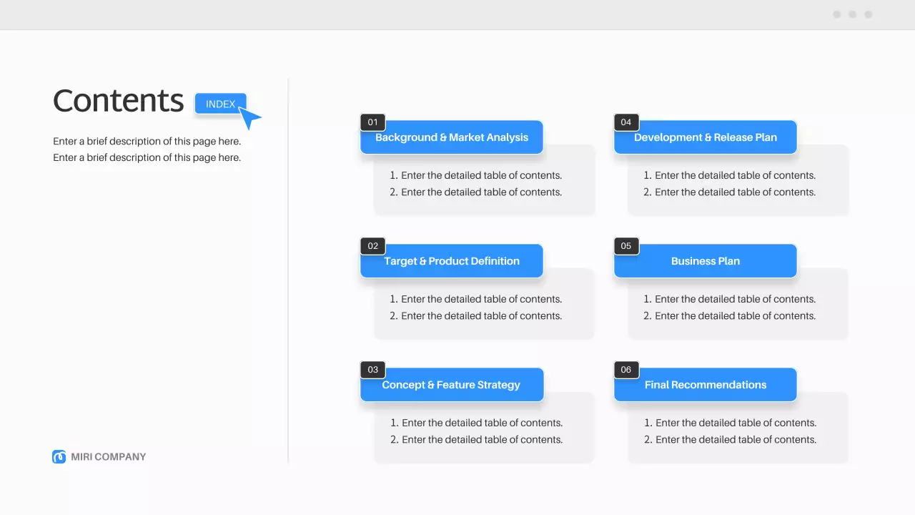The height and width of the screenshot is (515, 915).
Task: Click the 05 number badge
Action: (626, 246)
